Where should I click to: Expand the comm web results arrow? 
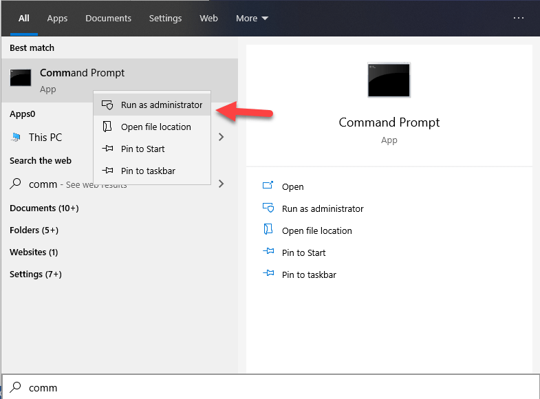[221, 184]
